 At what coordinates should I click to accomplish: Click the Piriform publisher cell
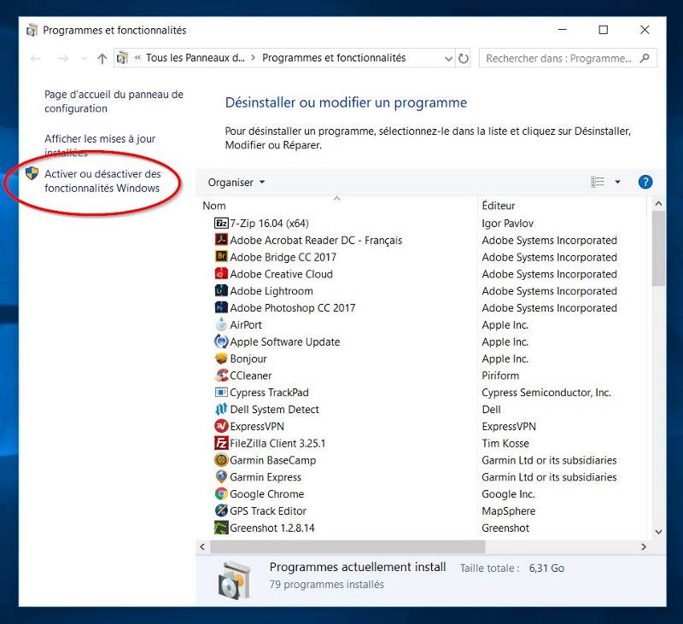point(500,376)
